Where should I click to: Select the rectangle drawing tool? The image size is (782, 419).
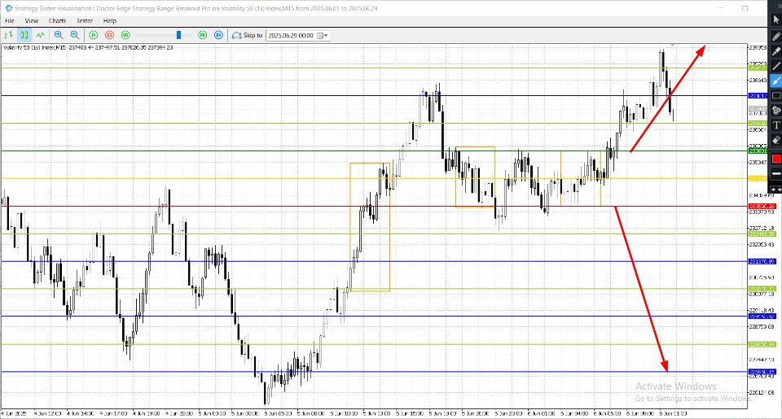(776, 95)
